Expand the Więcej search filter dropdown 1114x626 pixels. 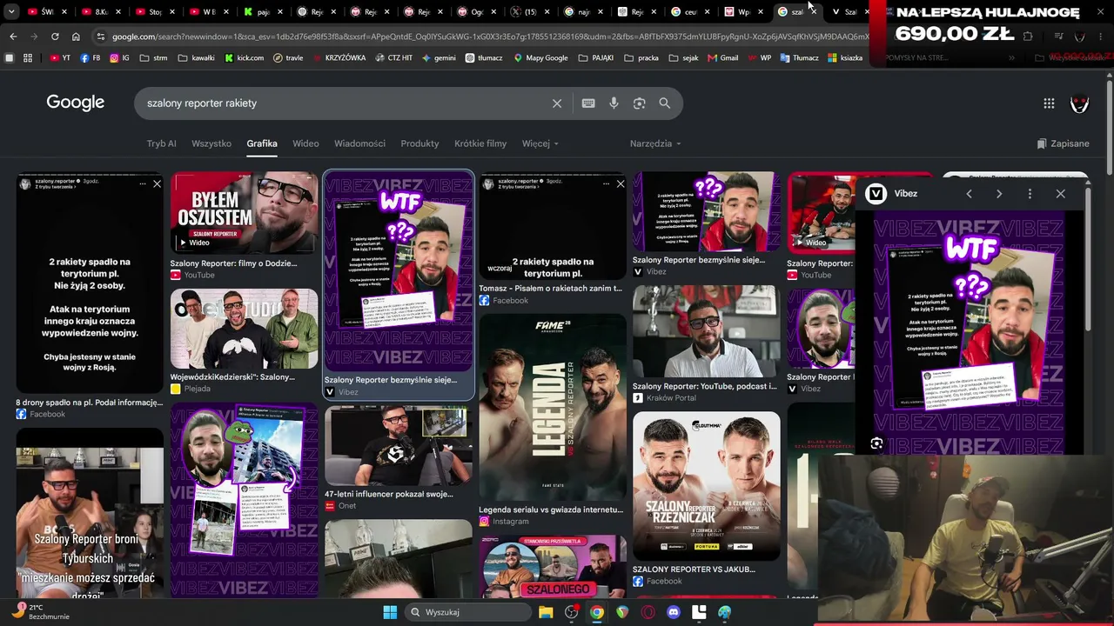pos(540,143)
